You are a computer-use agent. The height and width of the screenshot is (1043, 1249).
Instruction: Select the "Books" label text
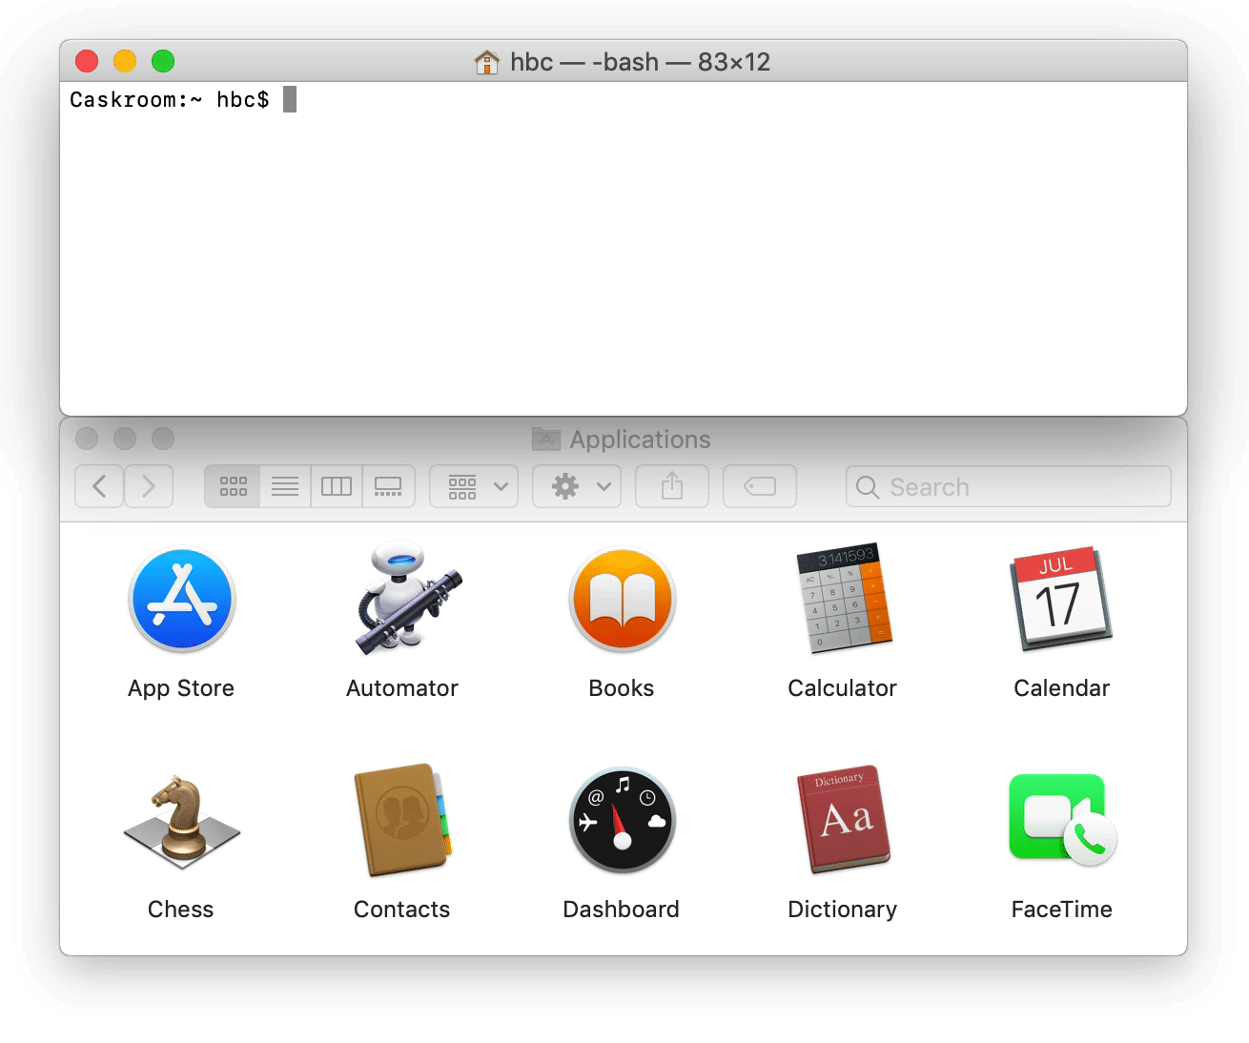pyautogui.click(x=622, y=688)
